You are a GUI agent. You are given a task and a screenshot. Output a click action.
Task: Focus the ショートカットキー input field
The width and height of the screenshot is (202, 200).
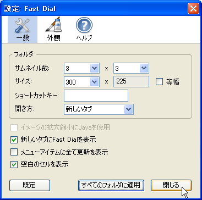pyautogui.click(x=96, y=96)
